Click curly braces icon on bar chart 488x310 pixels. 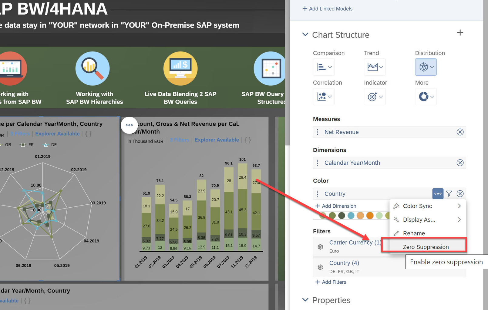[x=248, y=140]
